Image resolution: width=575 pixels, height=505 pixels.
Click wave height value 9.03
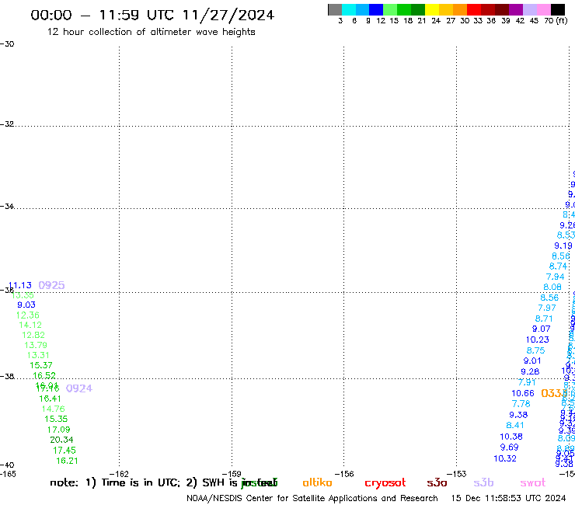click(x=26, y=305)
